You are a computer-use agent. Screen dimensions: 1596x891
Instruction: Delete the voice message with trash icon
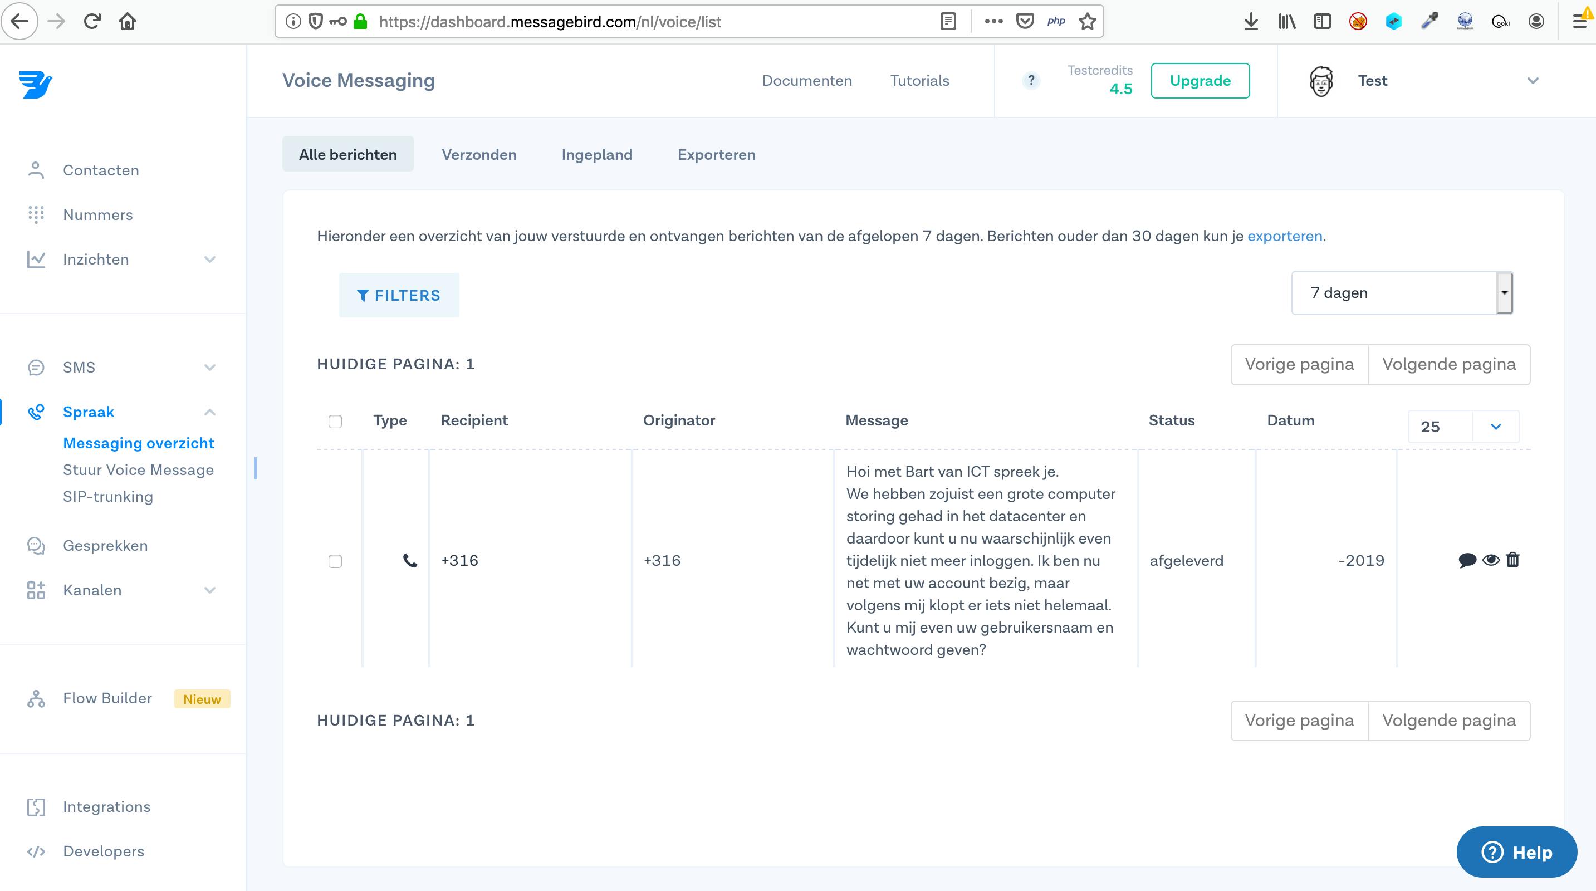(1512, 560)
